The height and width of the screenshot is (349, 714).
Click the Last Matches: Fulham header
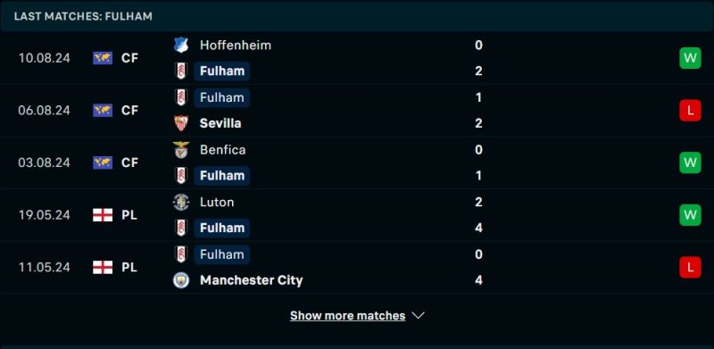pos(83,16)
